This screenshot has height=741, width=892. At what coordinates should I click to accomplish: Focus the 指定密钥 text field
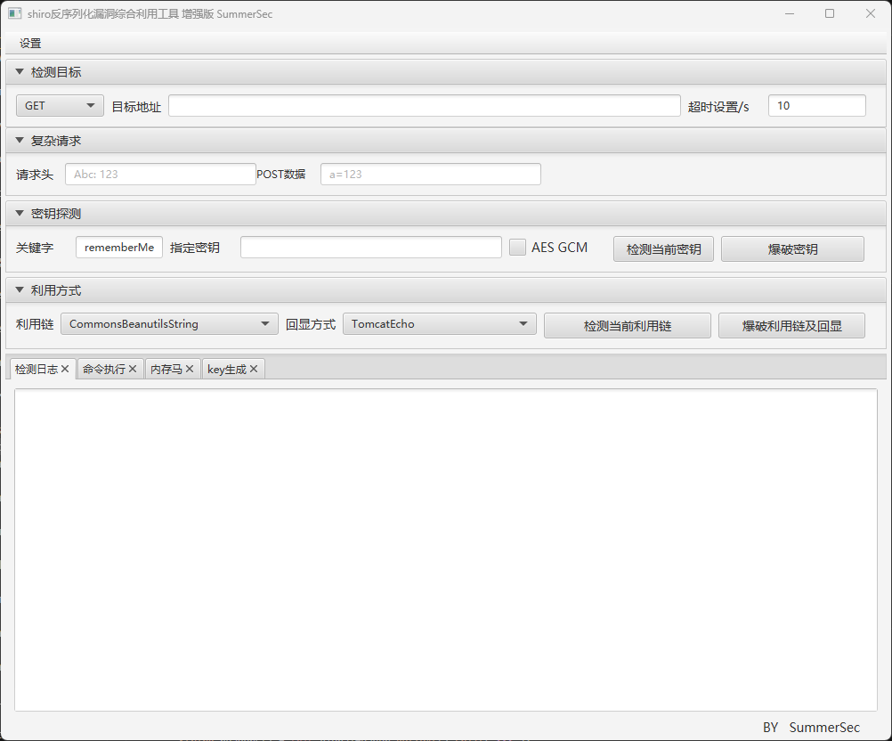[x=370, y=248]
